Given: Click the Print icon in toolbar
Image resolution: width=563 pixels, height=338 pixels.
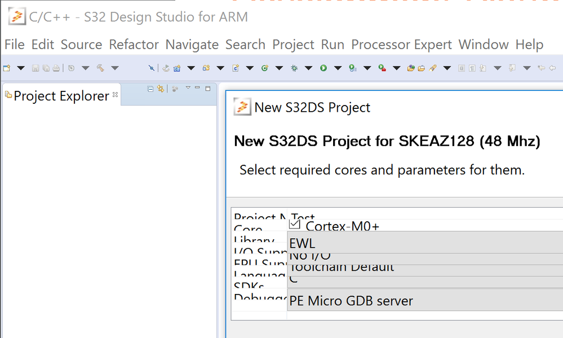Looking at the screenshot, I should [x=56, y=68].
